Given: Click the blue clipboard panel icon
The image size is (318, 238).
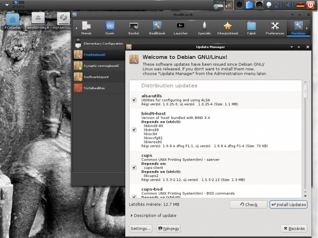Looking at the screenshot, I should pos(249,5).
